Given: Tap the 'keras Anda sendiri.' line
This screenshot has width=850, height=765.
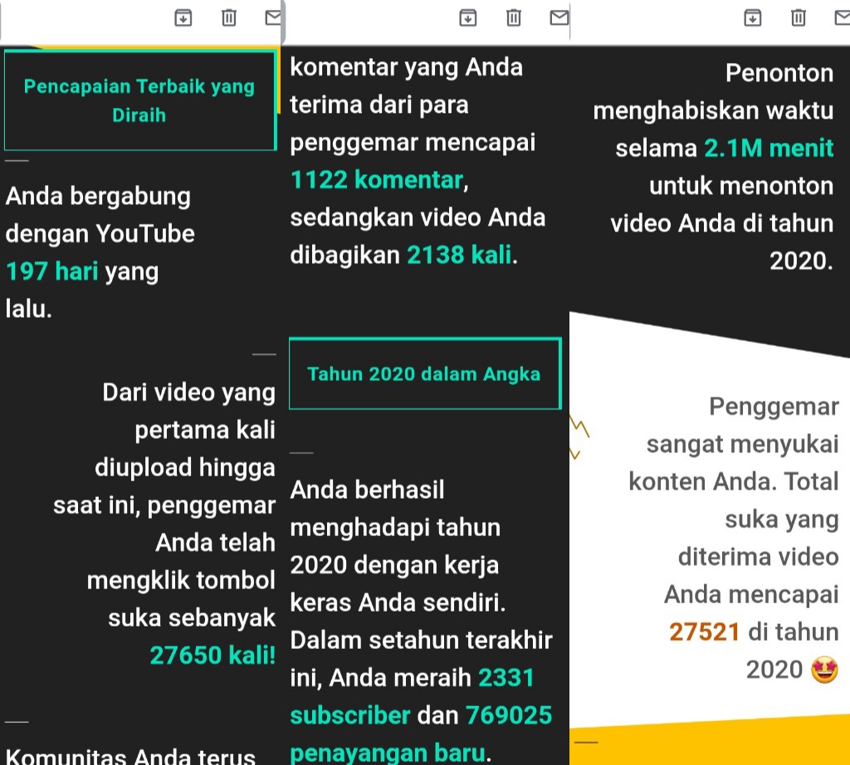Looking at the screenshot, I should coord(398,602).
